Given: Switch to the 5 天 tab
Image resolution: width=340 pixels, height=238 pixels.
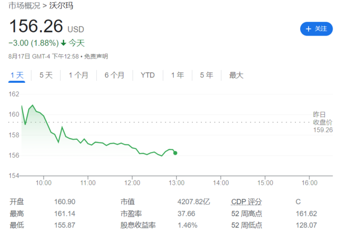Looking at the screenshot, I should [x=46, y=75].
